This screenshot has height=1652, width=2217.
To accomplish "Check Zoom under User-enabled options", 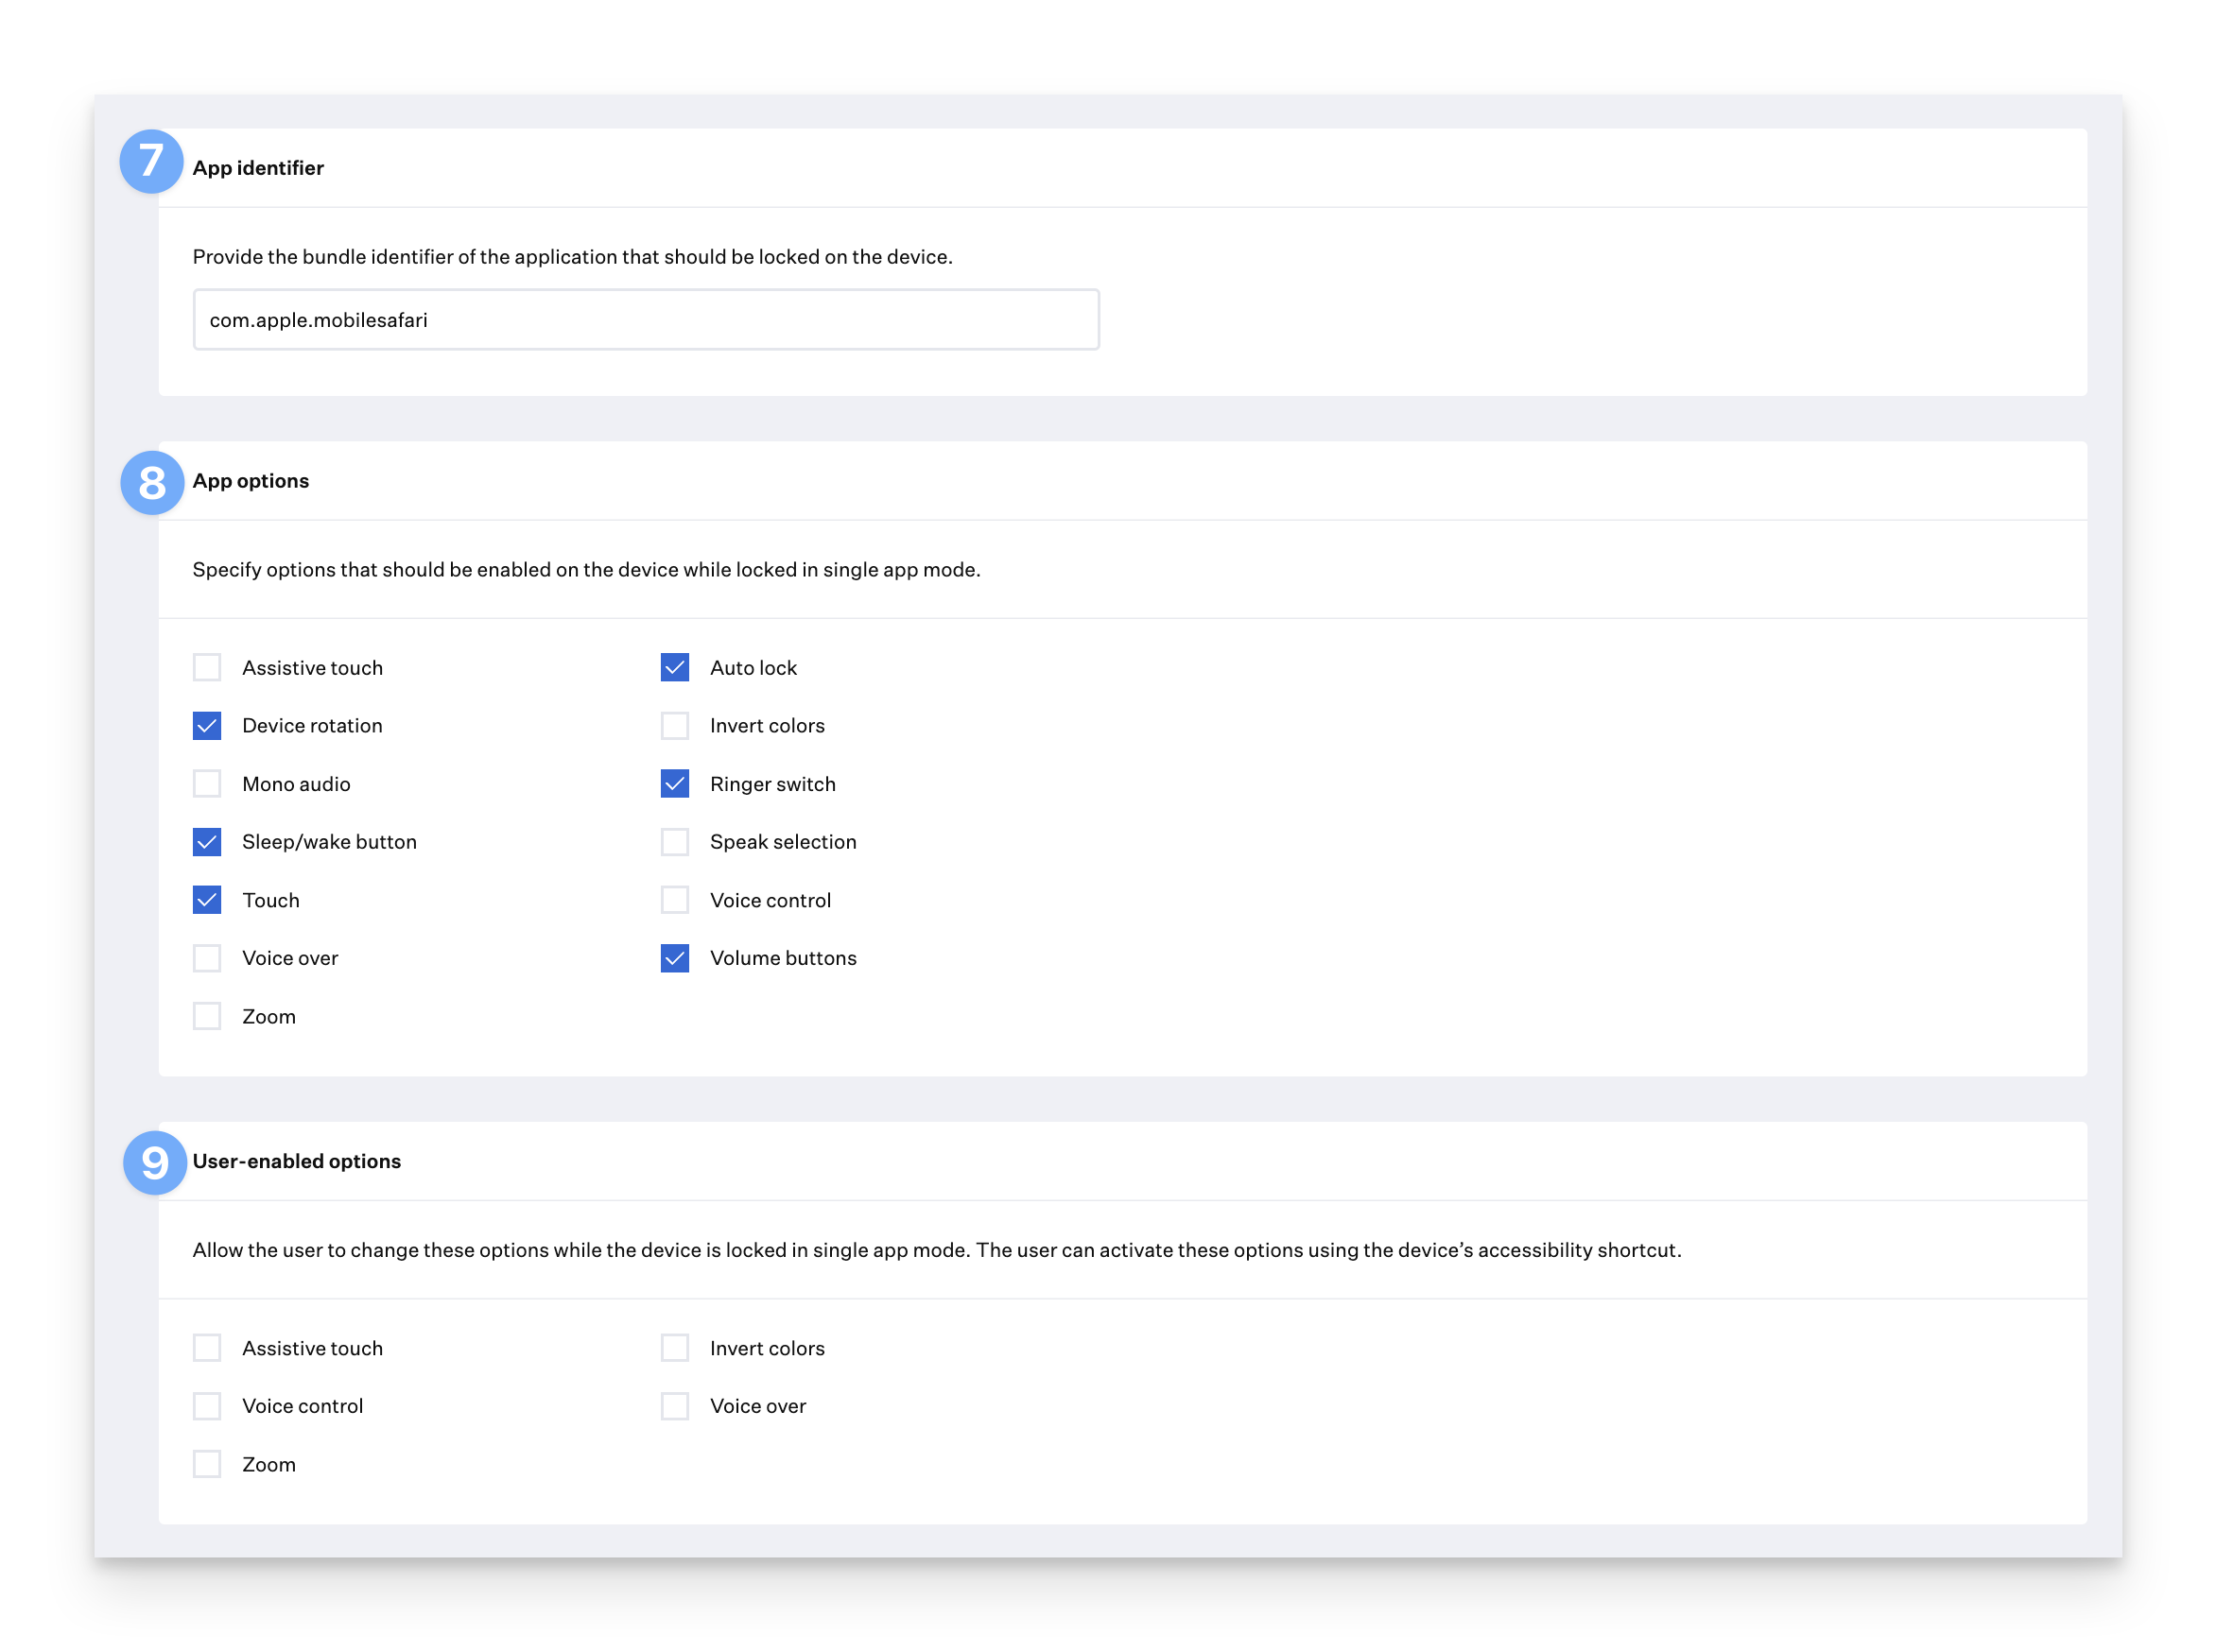I will click(207, 1464).
